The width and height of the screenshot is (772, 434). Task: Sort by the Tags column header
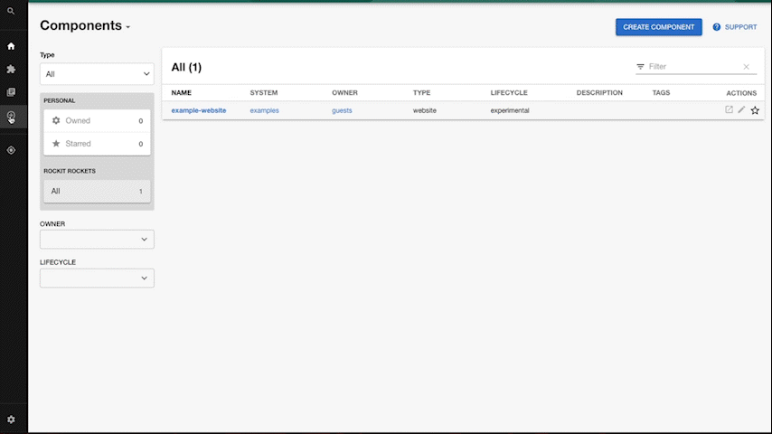(x=661, y=92)
